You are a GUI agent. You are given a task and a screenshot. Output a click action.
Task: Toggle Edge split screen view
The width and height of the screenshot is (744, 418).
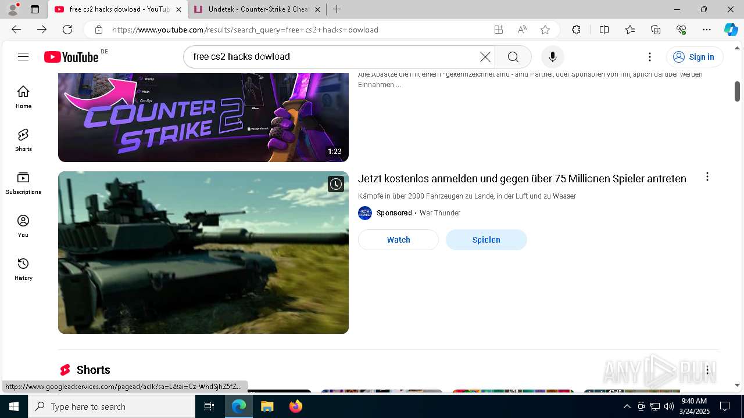tap(604, 30)
